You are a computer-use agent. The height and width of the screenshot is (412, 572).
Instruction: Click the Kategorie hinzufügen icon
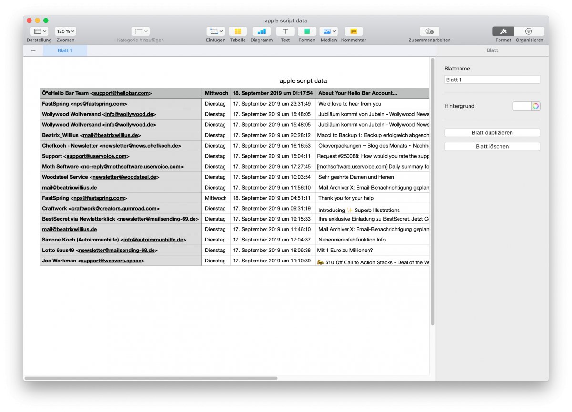point(140,31)
